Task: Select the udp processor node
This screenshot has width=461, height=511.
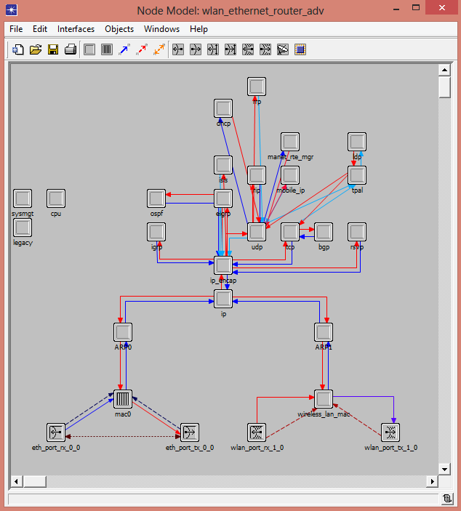Action: (x=256, y=232)
